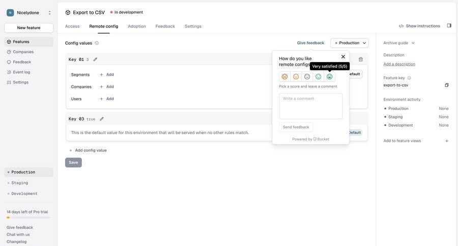Add a user to Key 01

(107, 99)
